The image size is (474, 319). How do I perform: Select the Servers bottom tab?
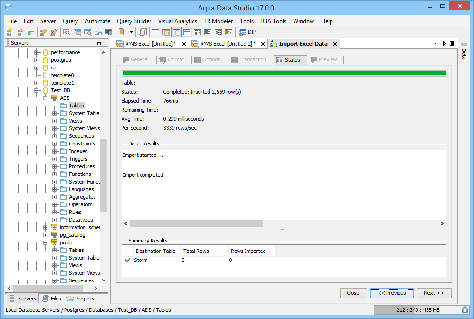coord(23,299)
